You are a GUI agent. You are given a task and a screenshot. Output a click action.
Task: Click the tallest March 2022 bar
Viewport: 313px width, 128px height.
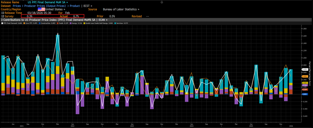[58, 64]
